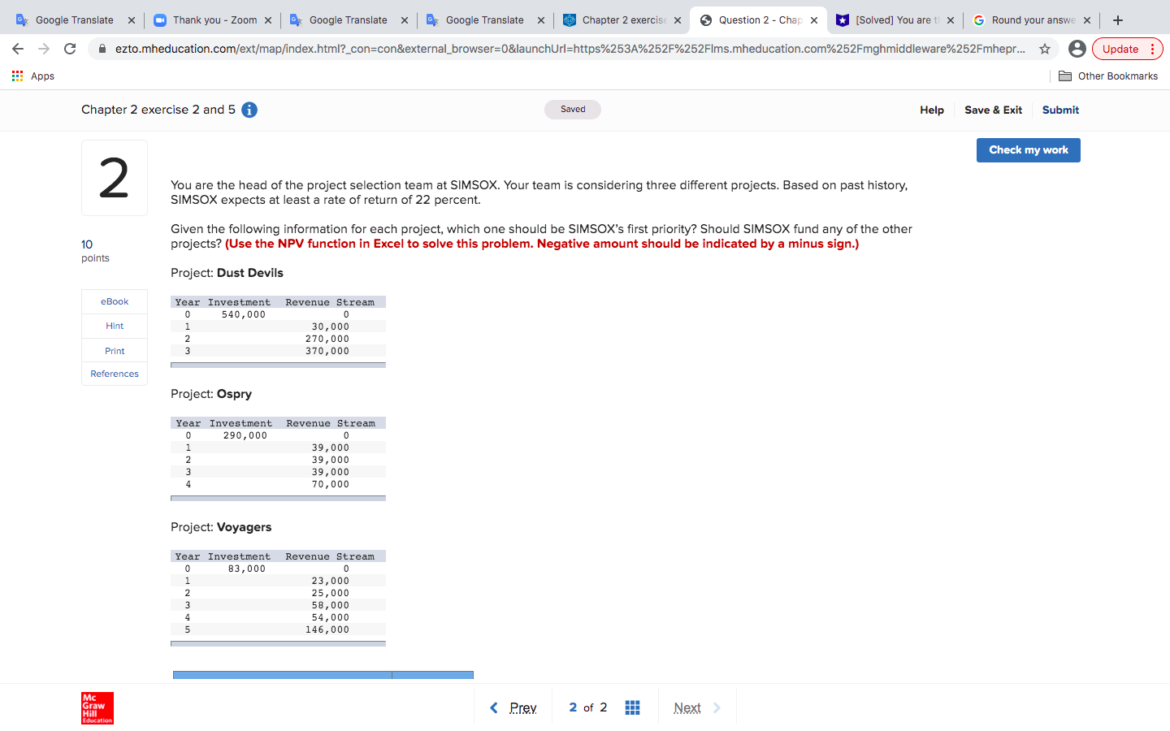Bookmark this page with the star icon
The height and width of the screenshot is (731, 1170).
pyautogui.click(x=1045, y=49)
